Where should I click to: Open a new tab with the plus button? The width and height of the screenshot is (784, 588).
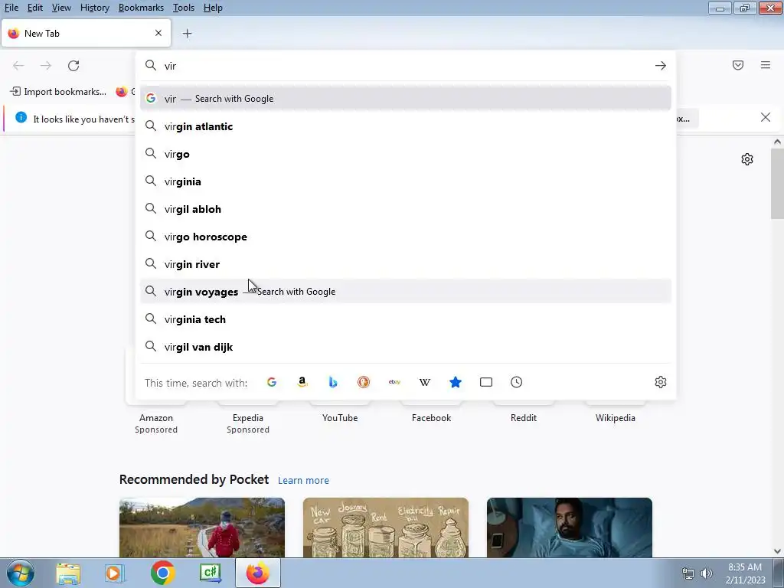[187, 34]
